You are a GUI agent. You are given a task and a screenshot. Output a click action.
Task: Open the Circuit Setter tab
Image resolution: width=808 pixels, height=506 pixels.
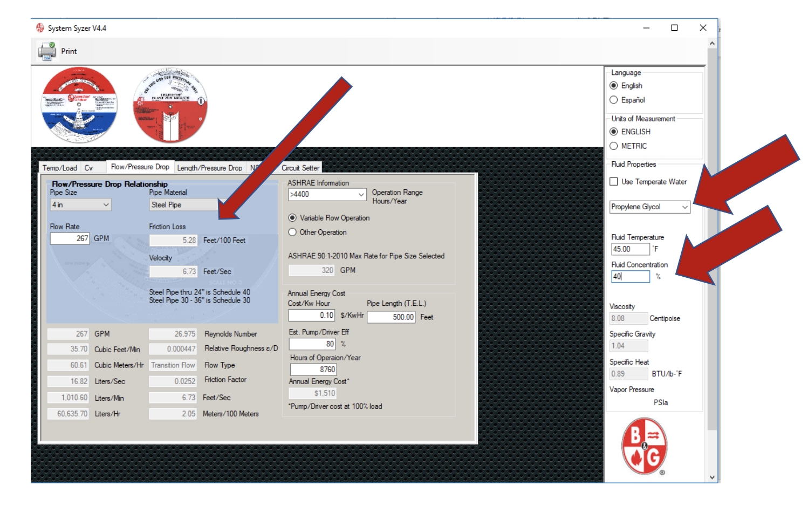point(300,168)
